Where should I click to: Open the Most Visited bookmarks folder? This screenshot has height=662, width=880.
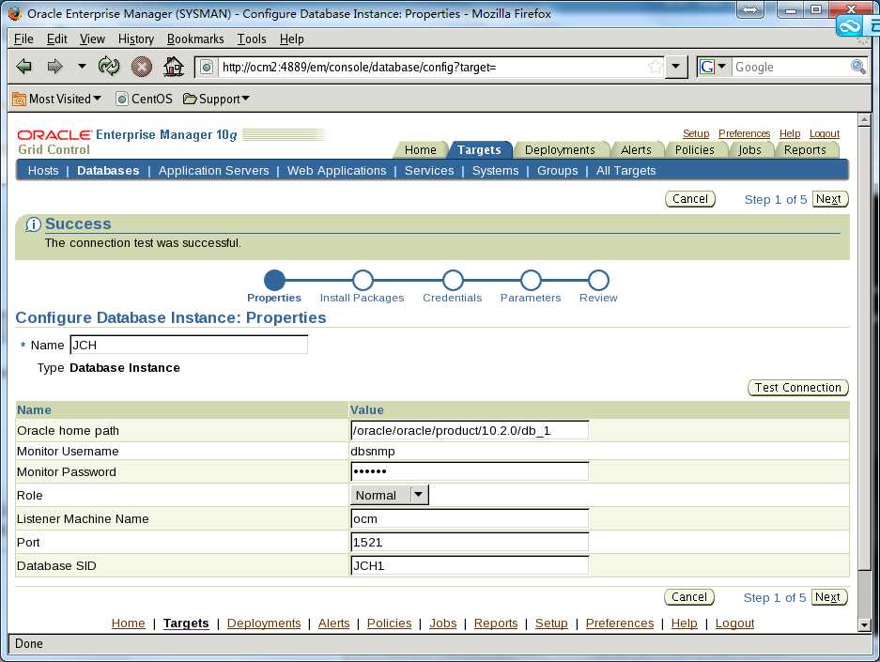(57, 99)
